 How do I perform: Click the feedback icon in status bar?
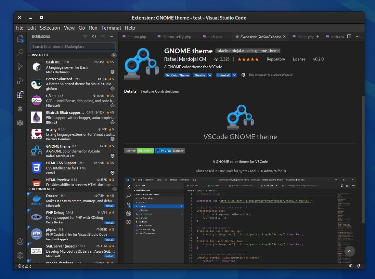tap(351, 266)
